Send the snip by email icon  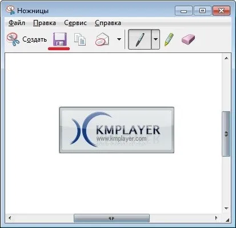[x=102, y=39]
